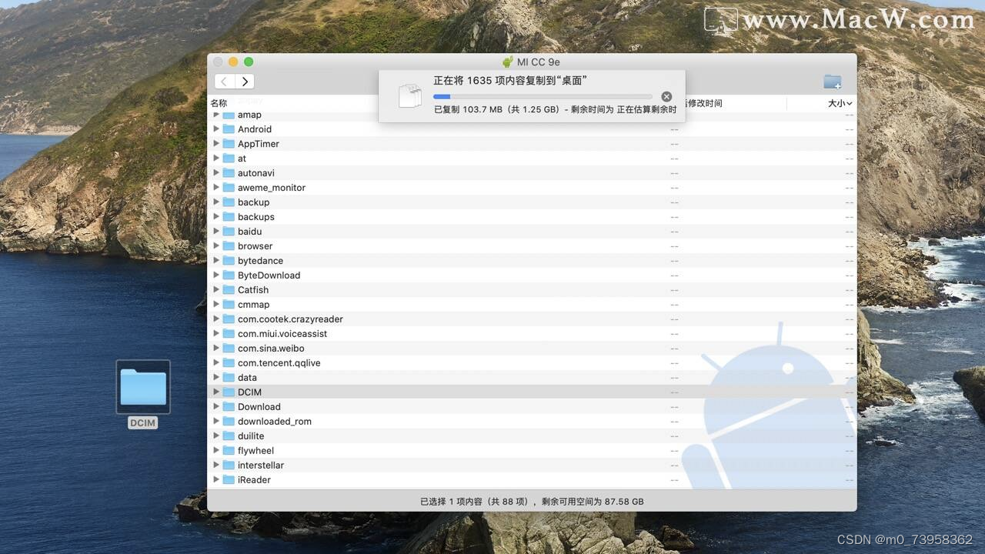Click the com.tencent.qqlive folder icon
The height and width of the screenshot is (554, 985).
(x=229, y=363)
